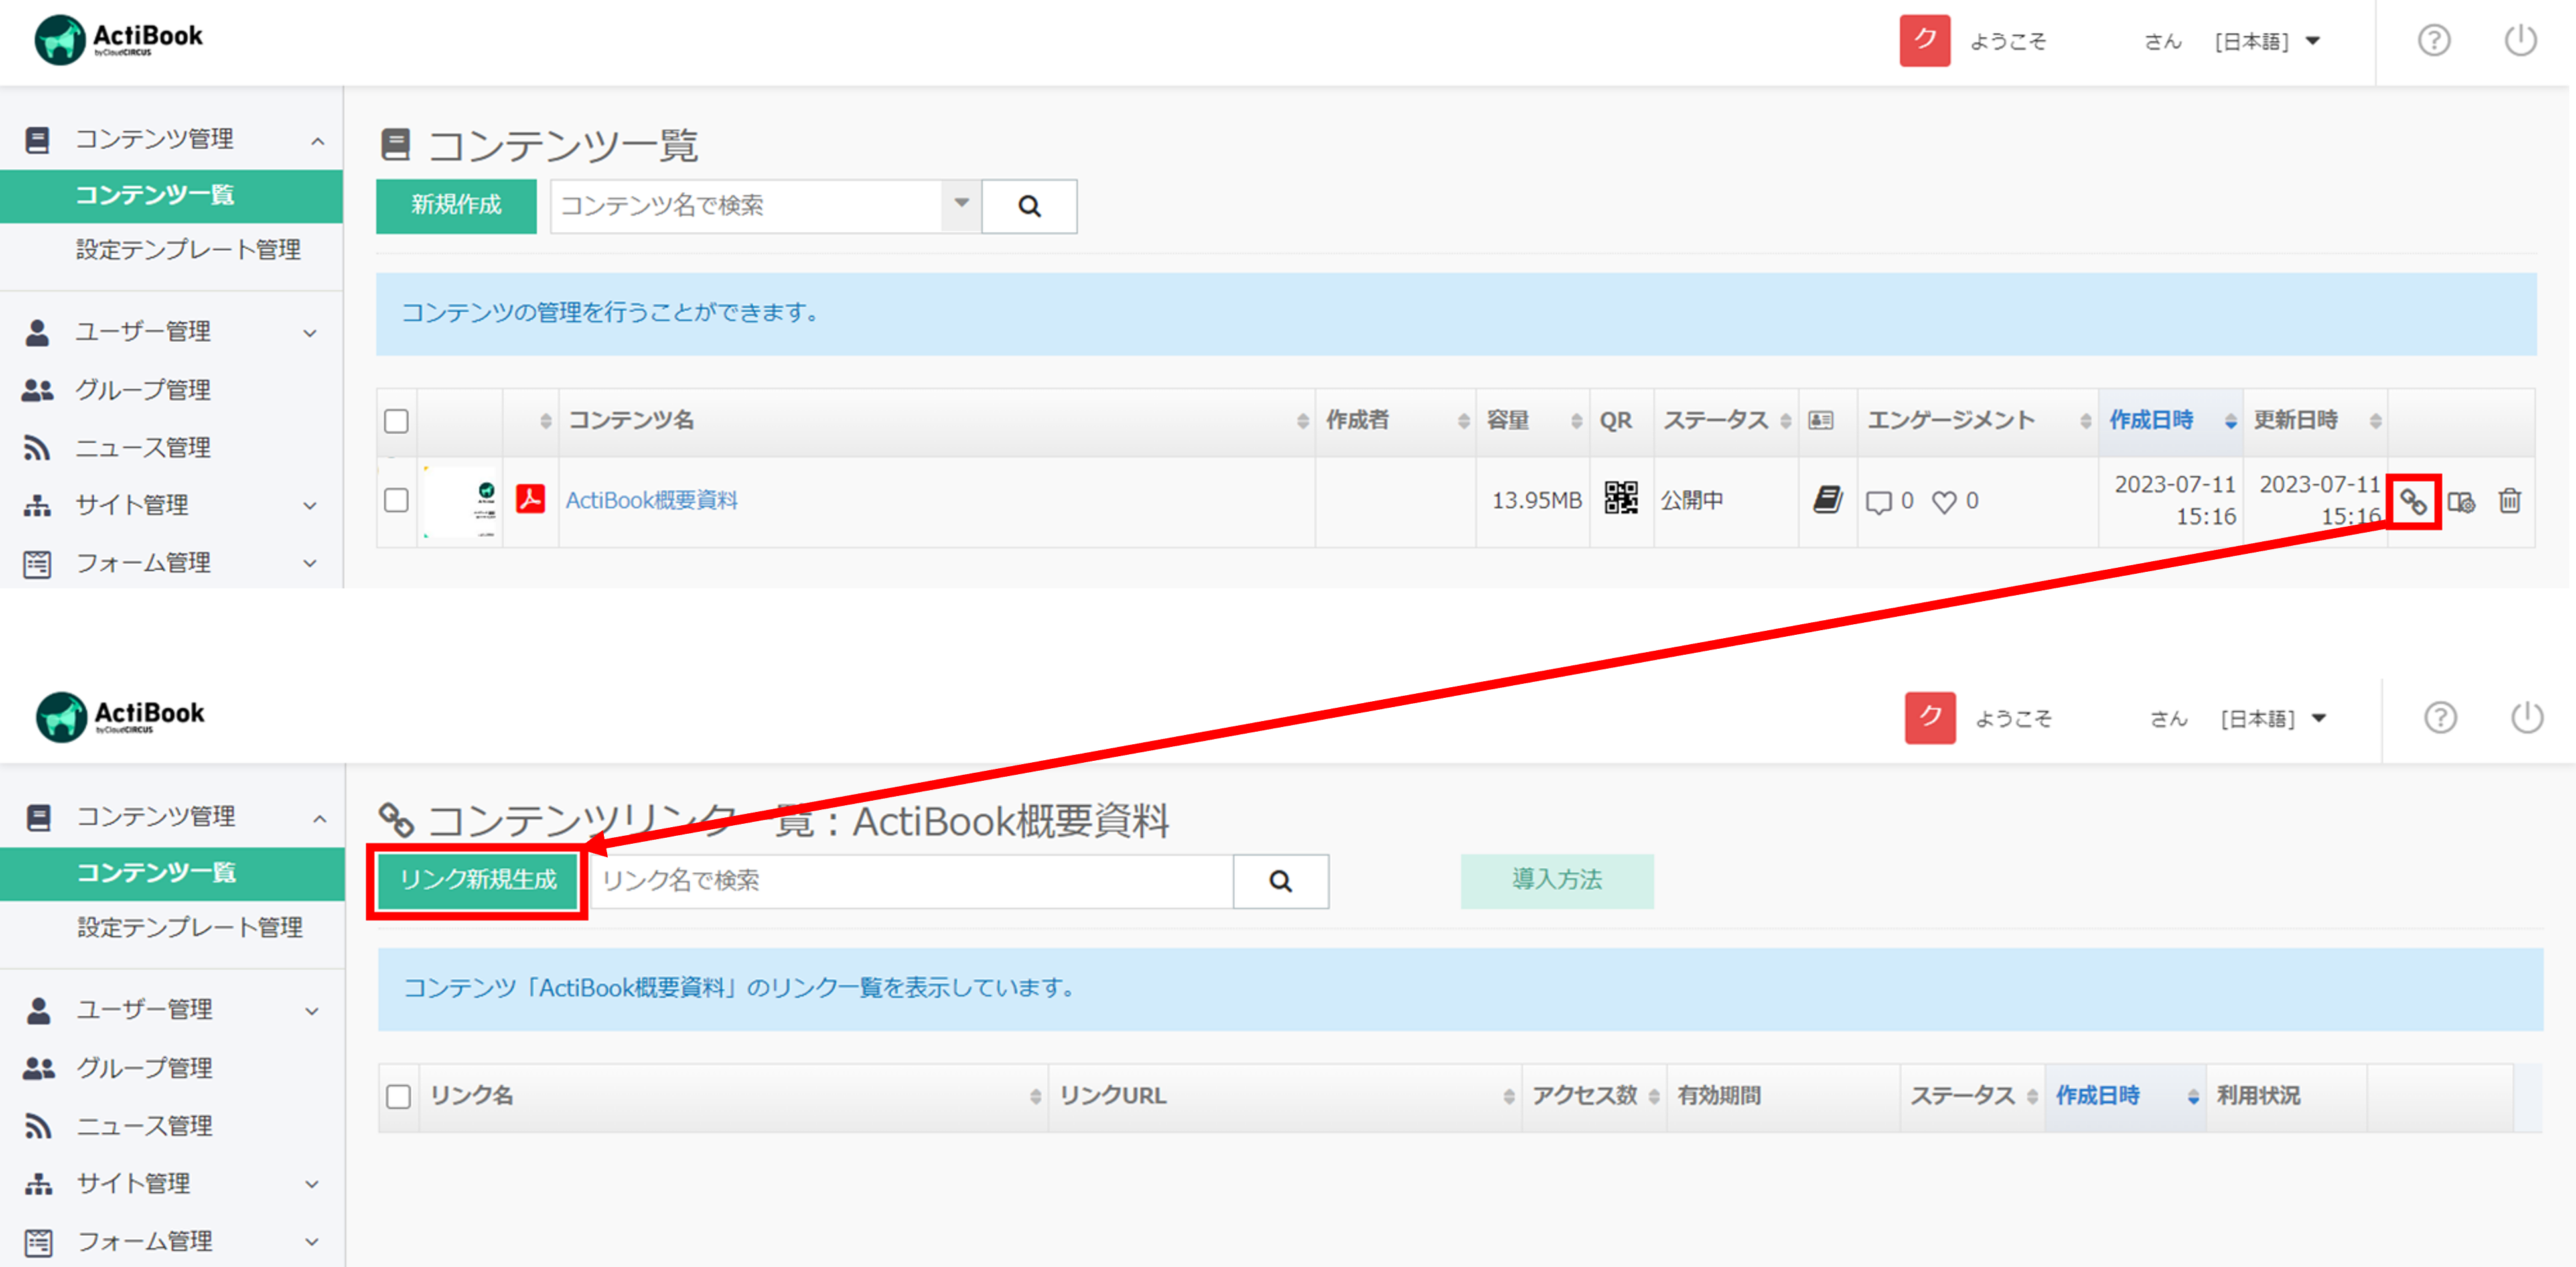Click the red ク avatar on コンテンツ一覧 page
The height and width of the screenshot is (1267, 2576).
tap(1925, 41)
